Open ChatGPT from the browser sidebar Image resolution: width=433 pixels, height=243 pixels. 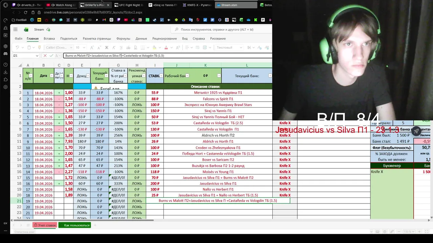click(x=5, y=46)
